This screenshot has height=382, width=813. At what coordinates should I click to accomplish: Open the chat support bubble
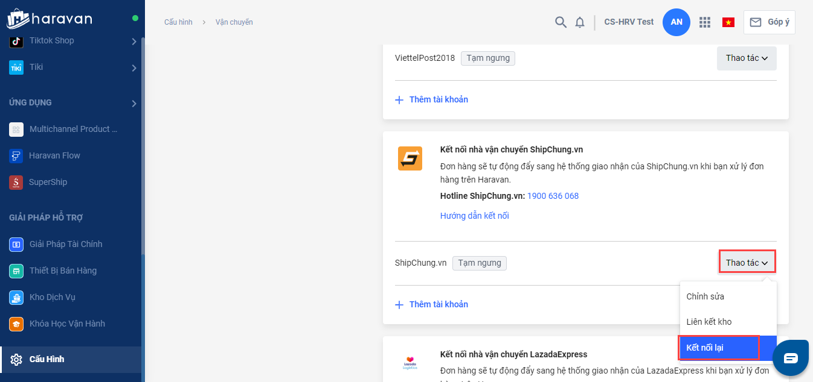click(x=791, y=358)
